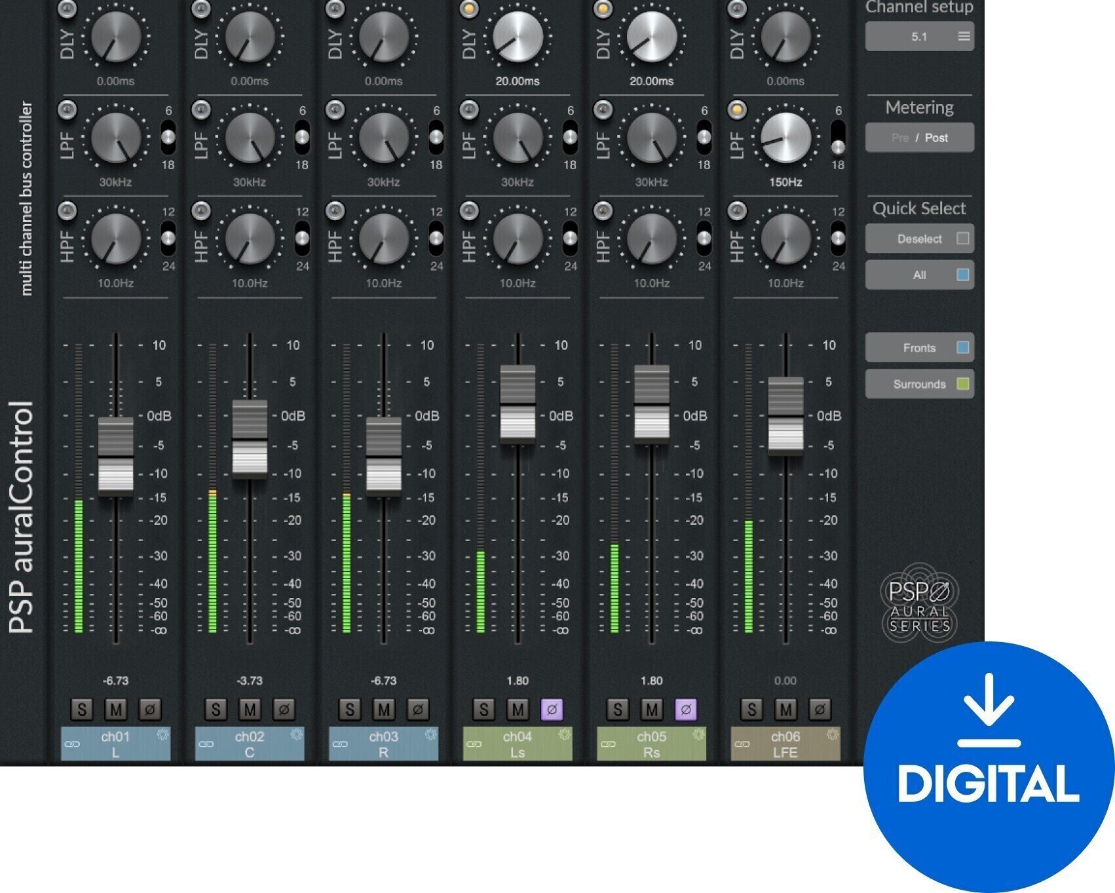
Task: Enable delay on channel ch01
Action: coord(67,9)
